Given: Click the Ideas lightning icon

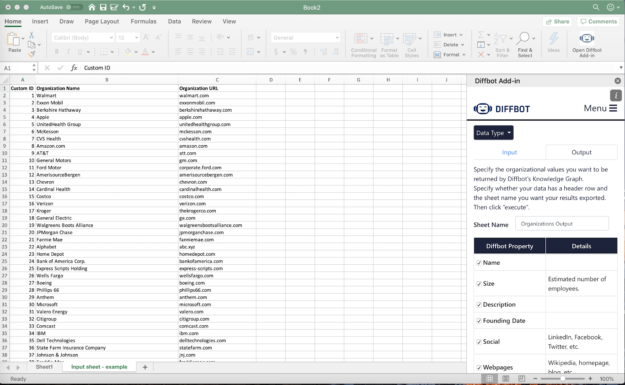Looking at the screenshot, I should (x=554, y=38).
